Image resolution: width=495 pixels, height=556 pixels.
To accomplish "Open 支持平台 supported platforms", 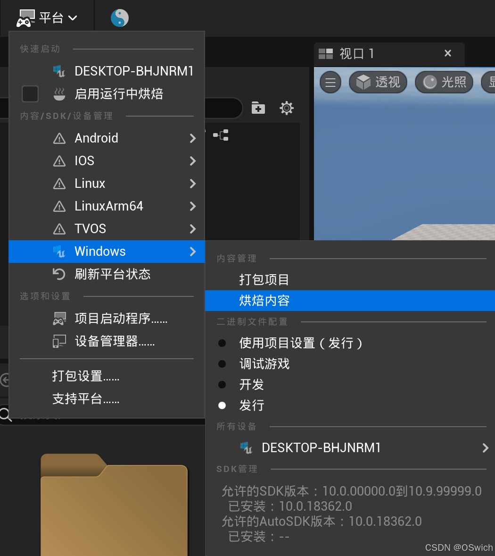I will pyautogui.click(x=107, y=399).
